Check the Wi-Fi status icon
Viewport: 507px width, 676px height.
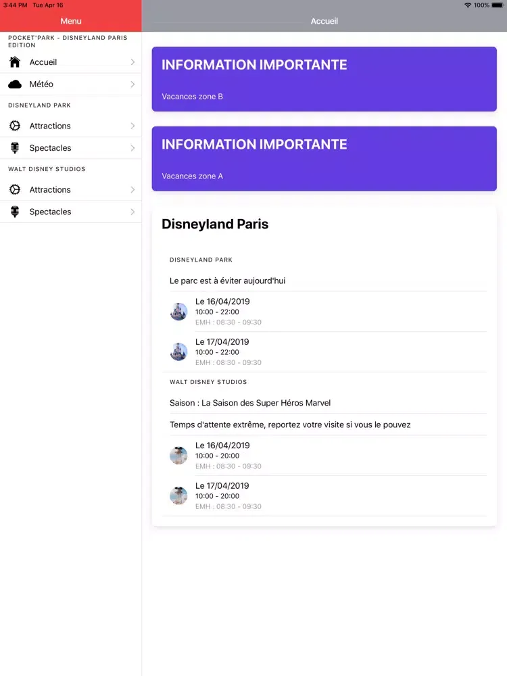(x=468, y=5)
